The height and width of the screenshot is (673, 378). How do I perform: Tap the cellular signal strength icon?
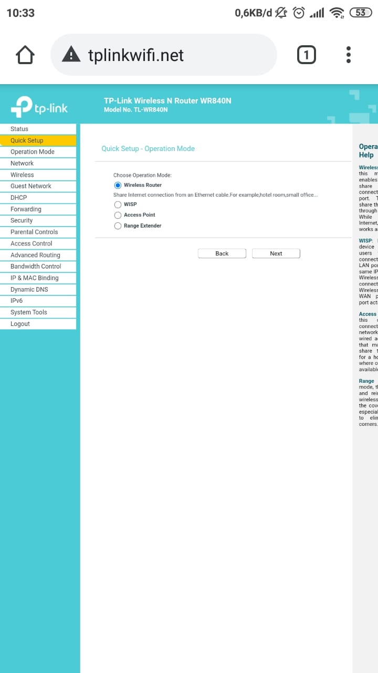[317, 13]
